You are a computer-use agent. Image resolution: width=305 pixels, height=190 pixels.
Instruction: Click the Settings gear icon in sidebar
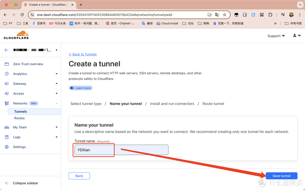tap(7, 147)
